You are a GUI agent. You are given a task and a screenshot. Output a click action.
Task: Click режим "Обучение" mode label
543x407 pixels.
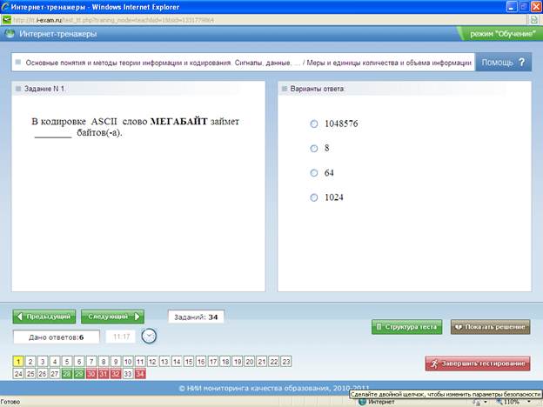[502, 34]
